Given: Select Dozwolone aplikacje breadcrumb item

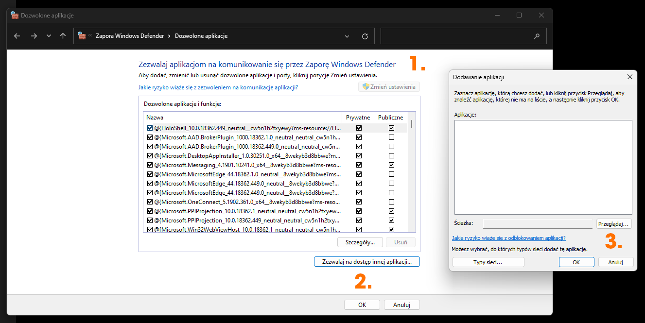Looking at the screenshot, I should pos(201,36).
